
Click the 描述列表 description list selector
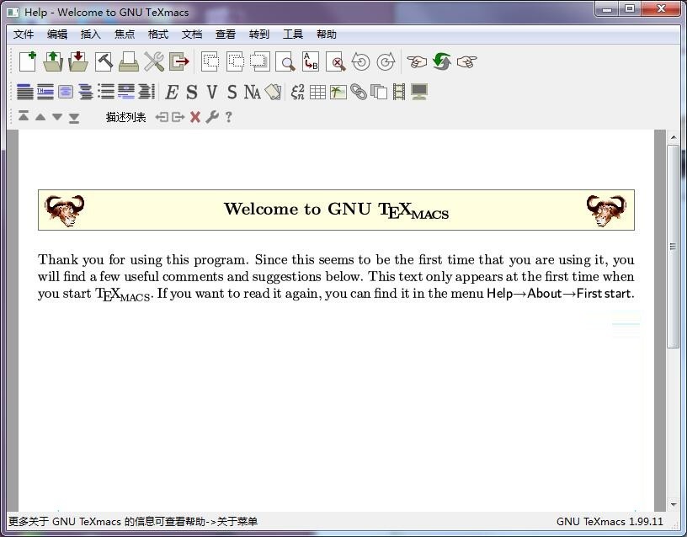click(x=125, y=117)
